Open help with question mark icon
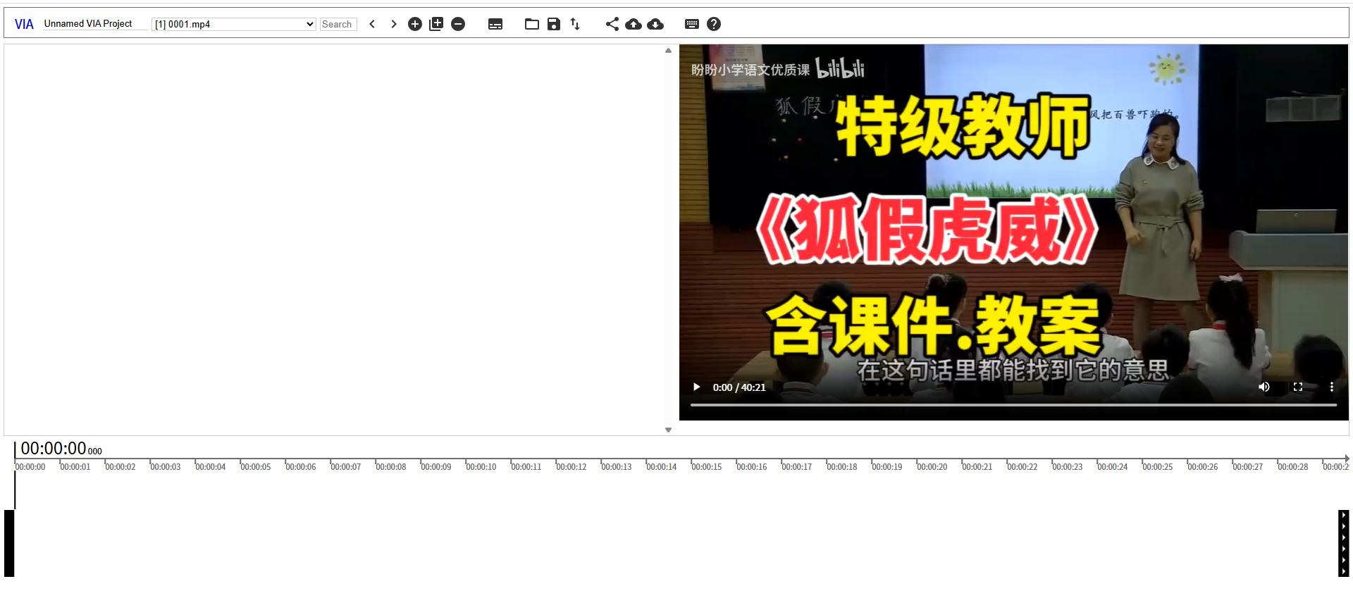Viewport: 1353px width, 610px height. [x=714, y=24]
